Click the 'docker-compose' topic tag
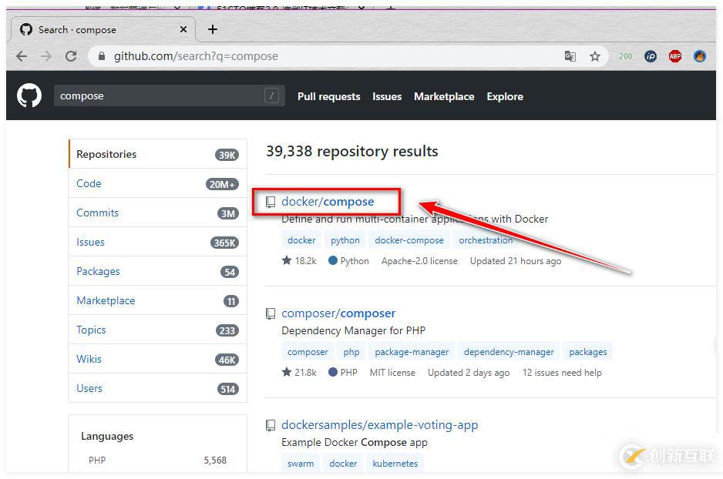 click(409, 240)
